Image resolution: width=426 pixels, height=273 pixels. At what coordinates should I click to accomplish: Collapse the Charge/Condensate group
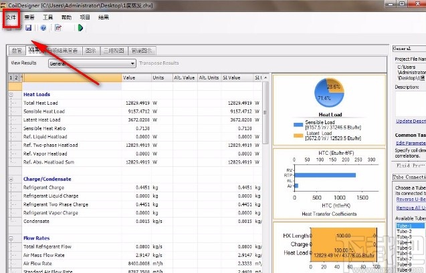[11, 179]
